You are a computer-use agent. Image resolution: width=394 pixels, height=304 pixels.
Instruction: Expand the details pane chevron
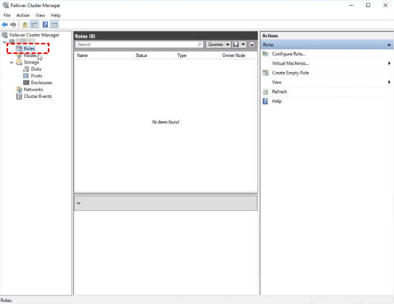79,203
